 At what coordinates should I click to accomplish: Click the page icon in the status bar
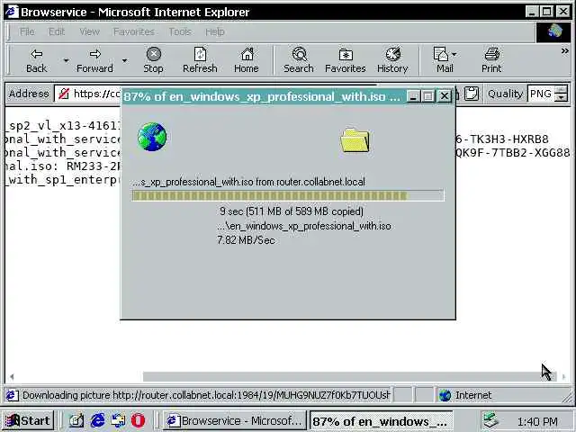click(x=11, y=395)
